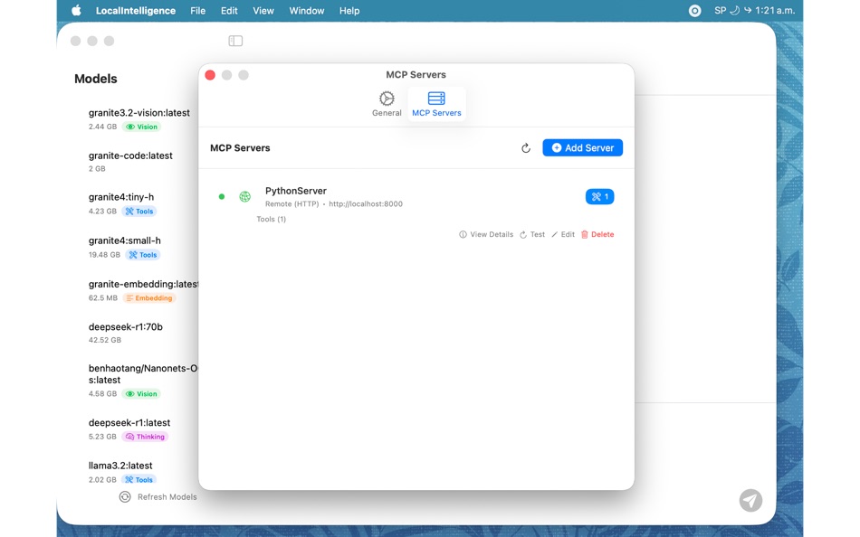The height and width of the screenshot is (537, 860).
Task: Click the blue tools count badge for PythonServer
Action: 597,196
